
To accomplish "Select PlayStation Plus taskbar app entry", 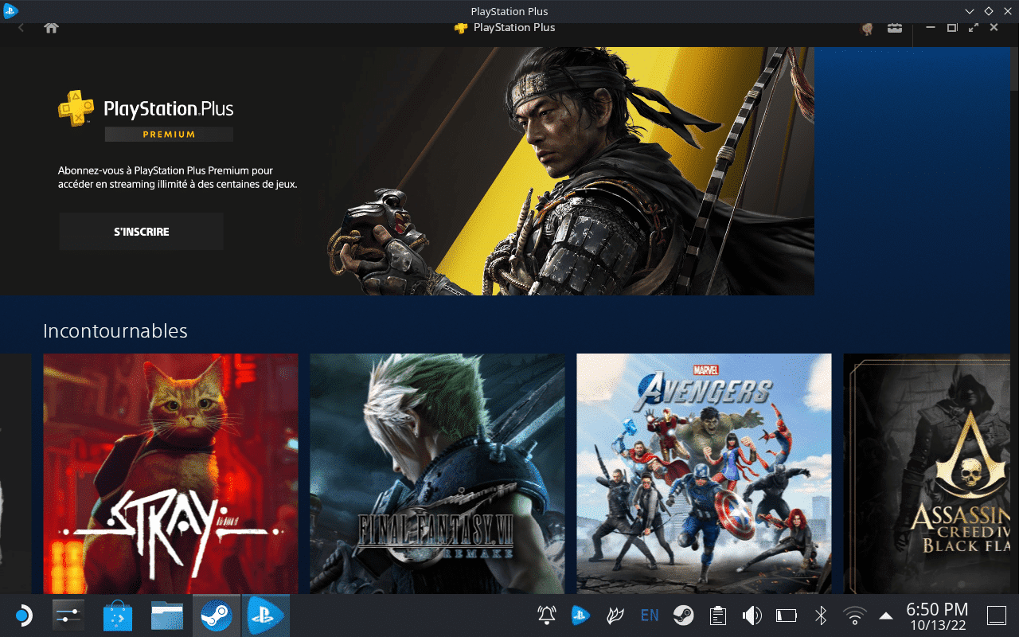I will (x=265, y=615).
